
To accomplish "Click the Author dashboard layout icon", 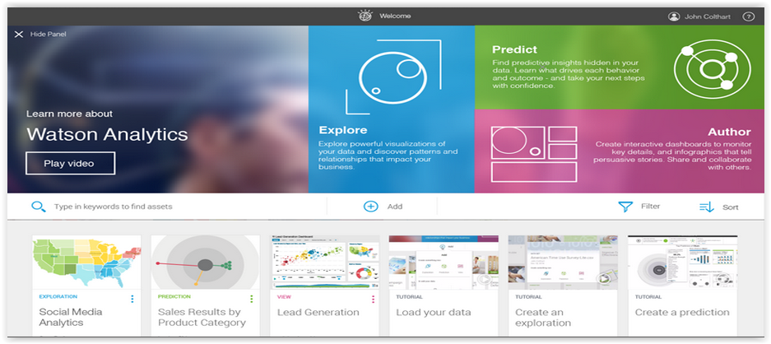I will 534,154.
